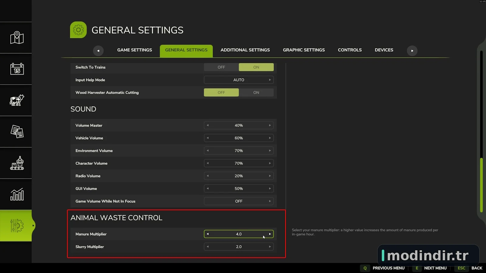This screenshot has height=273, width=486.
Task: Increase Manure Multiplier with right arrow
Action: click(x=270, y=234)
